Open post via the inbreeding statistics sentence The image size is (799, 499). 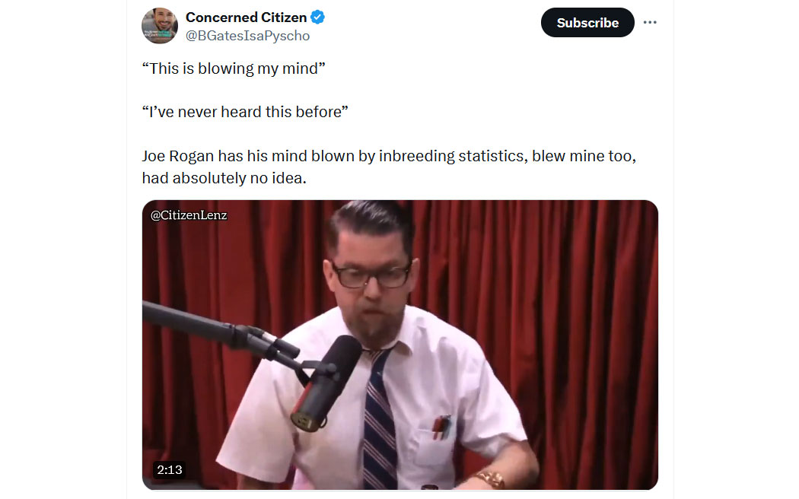389,156
